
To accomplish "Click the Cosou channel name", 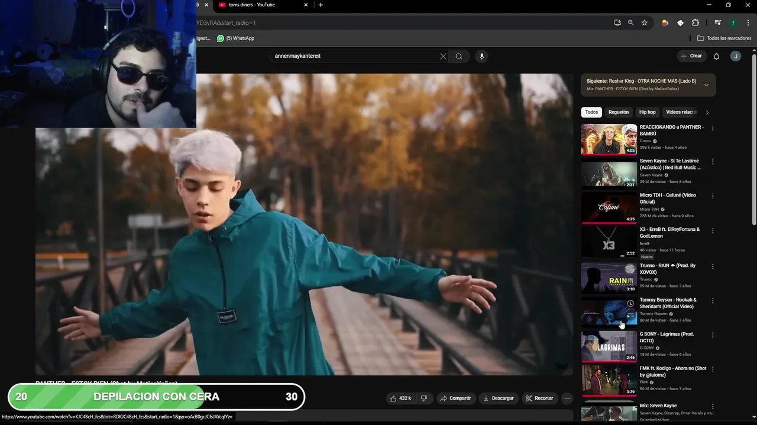I will coord(646,141).
